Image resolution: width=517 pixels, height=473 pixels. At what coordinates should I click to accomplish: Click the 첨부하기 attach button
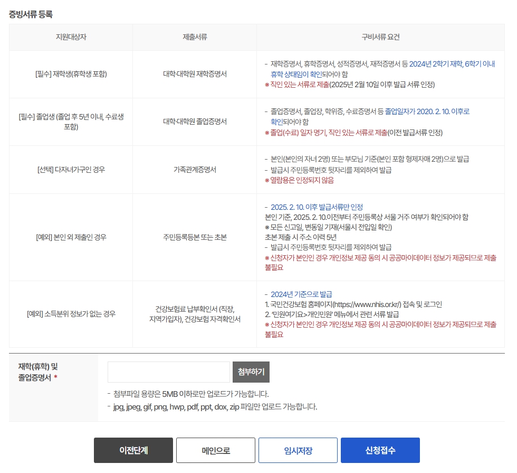[x=251, y=372]
